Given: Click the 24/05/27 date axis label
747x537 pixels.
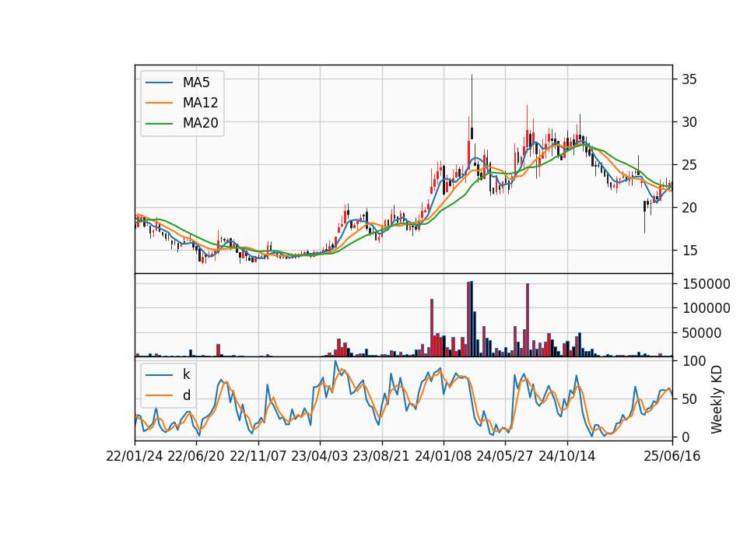Looking at the screenshot, I should tap(505, 456).
